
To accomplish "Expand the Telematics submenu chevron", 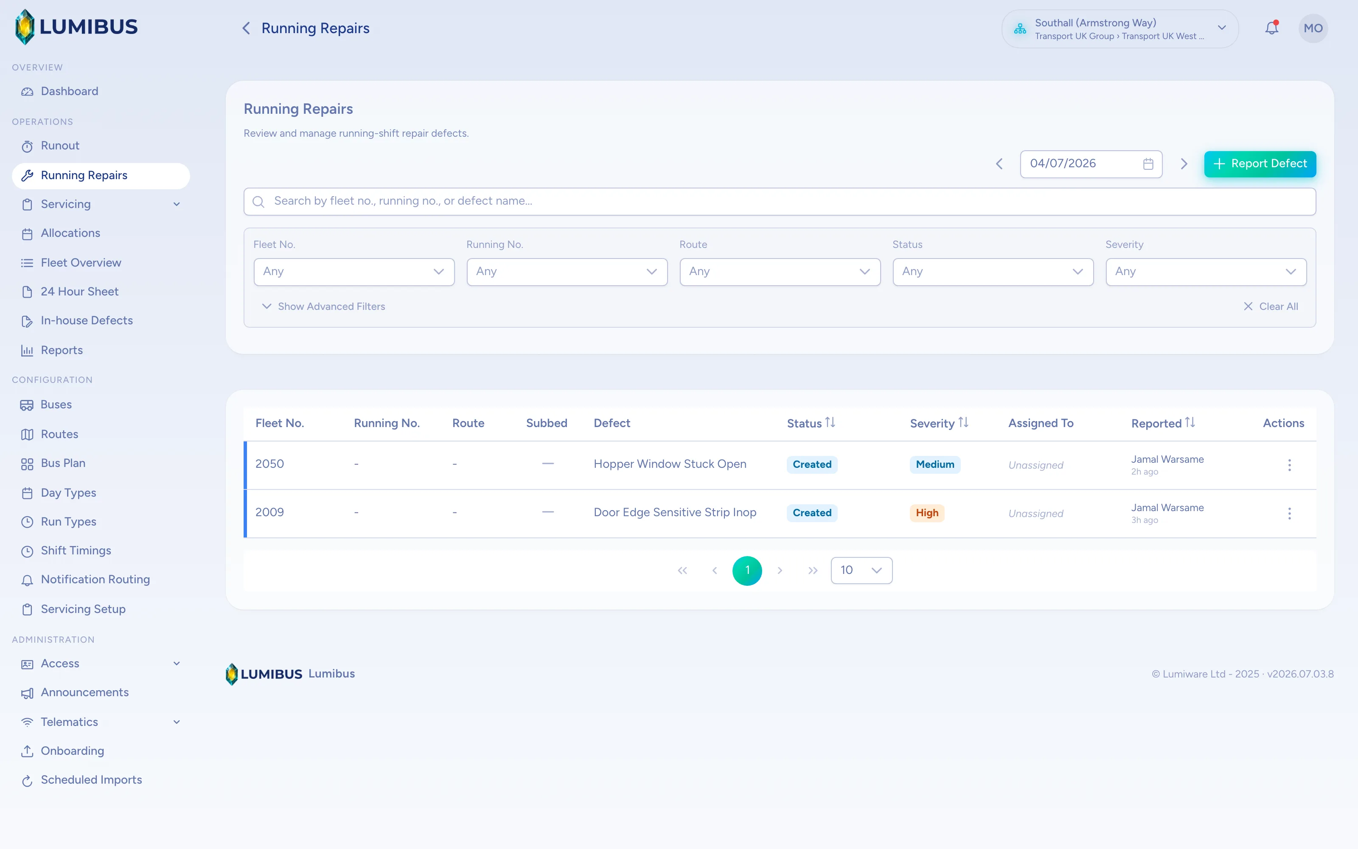I will coord(177,722).
